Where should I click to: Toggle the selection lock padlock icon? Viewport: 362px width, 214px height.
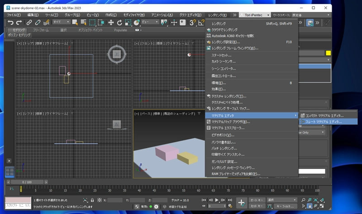(x=92, y=200)
